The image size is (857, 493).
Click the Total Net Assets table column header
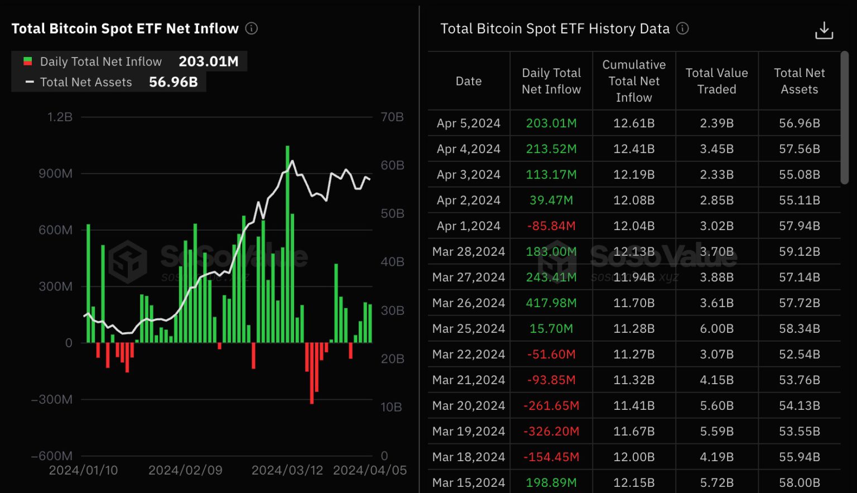pyautogui.click(x=799, y=81)
